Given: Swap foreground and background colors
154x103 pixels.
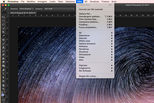Looking at the screenshot, I should [5, 92].
